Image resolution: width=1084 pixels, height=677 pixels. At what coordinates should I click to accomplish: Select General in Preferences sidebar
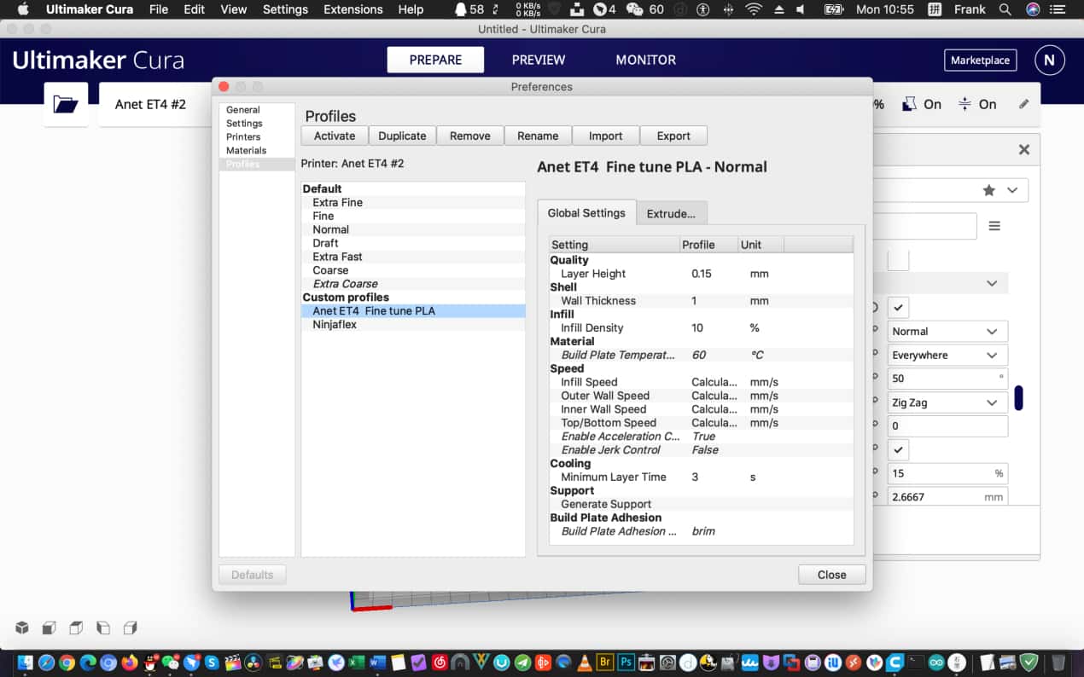(x=243, y=110)
